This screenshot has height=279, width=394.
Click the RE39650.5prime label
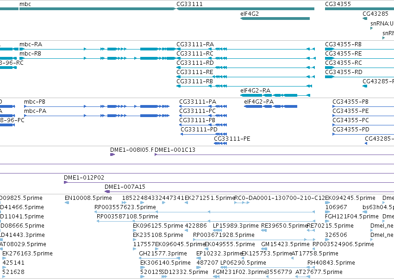(284, 226)
